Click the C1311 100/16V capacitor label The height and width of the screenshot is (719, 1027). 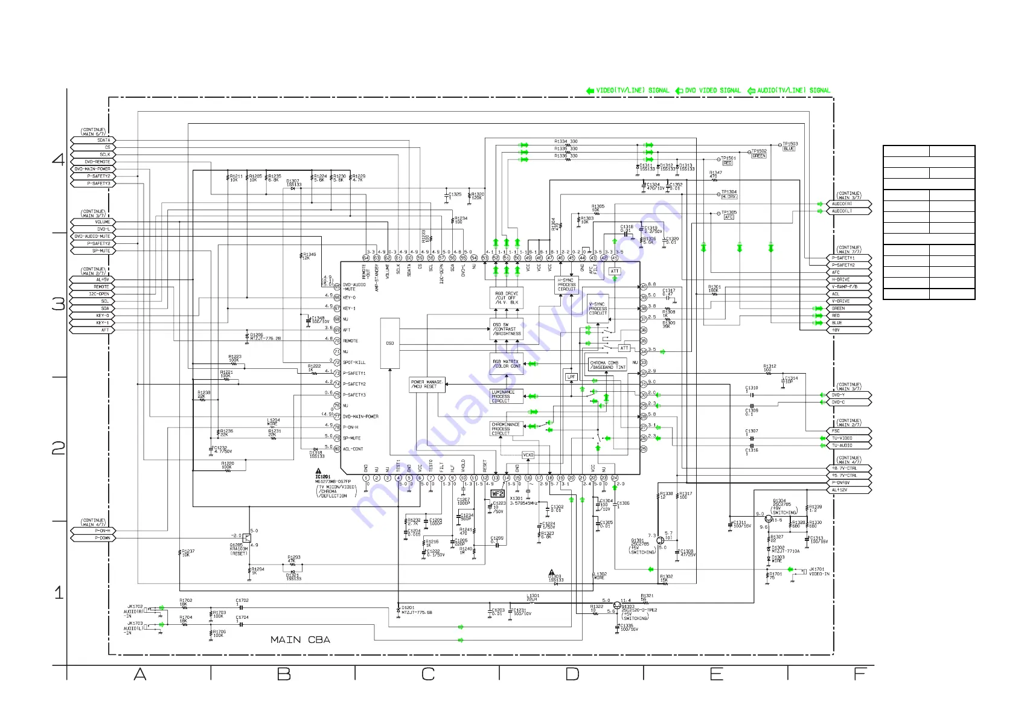[742, 524]
